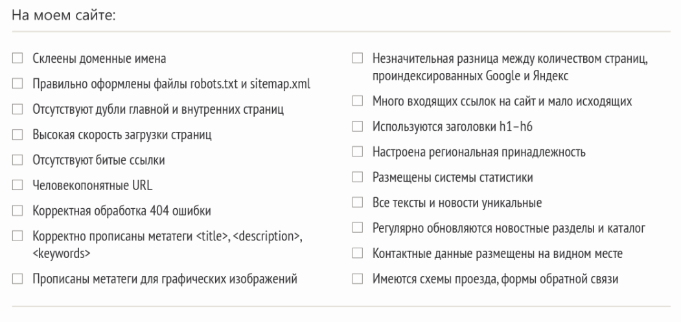Mark the metatags title, description, keywords checkbox
The height and width of the screenshot is (322, 681).
point(17,236)
